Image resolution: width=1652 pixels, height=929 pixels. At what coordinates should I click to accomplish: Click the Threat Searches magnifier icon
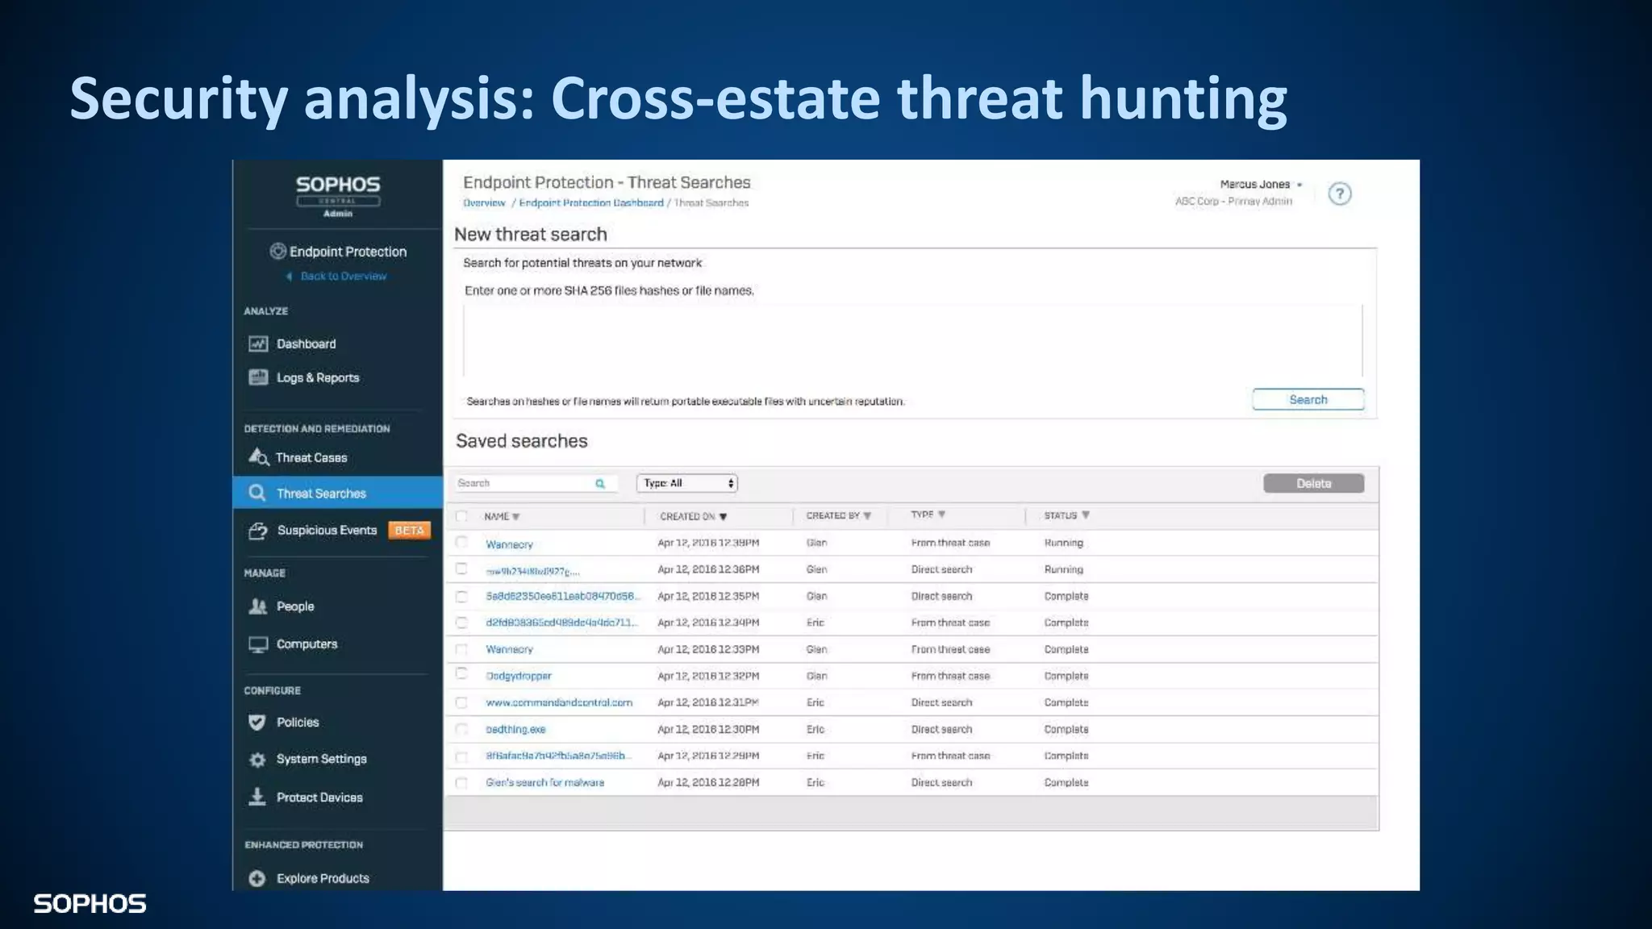click(257, 493)
